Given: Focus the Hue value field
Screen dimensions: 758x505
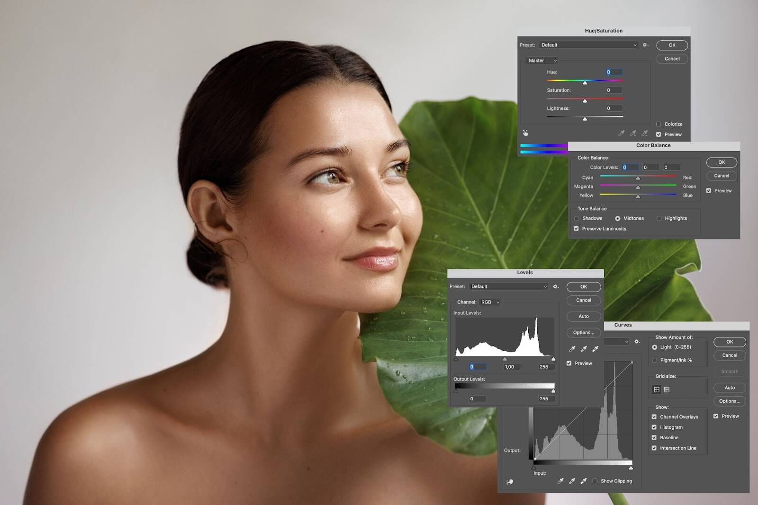Looking at the screenshot, I should (614, 72).
